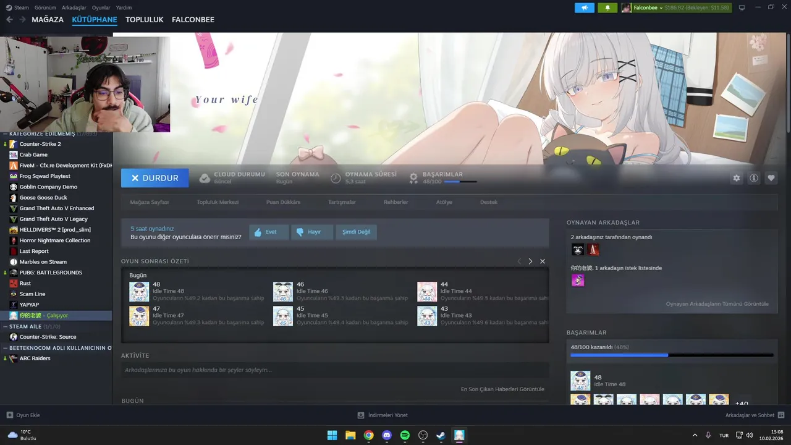The height and width of the screenshot is (445, 791).
Task: Show game info icon
Action: coord(754,178)
